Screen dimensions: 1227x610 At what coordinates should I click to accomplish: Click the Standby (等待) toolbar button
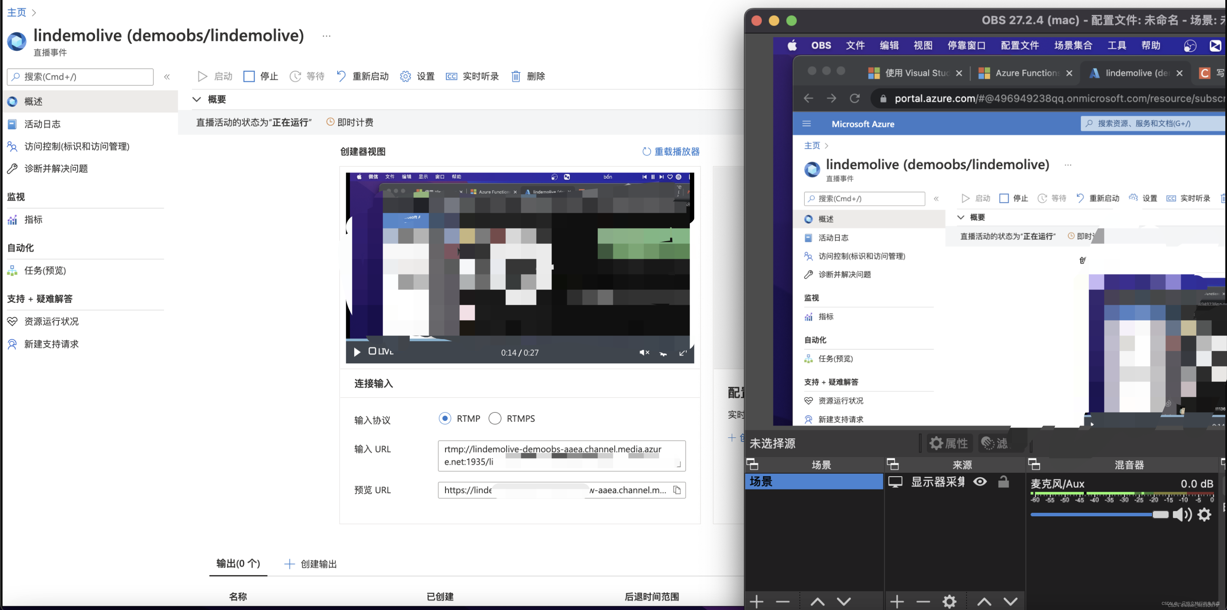click(x=307, y=76)
